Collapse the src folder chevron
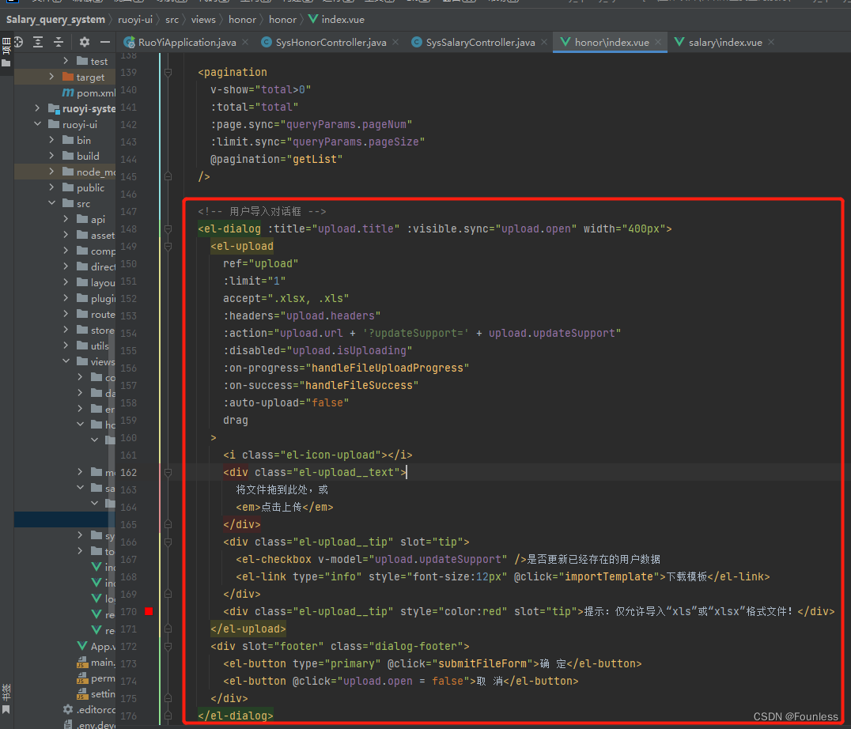851x729 pixels. (51, 203)
